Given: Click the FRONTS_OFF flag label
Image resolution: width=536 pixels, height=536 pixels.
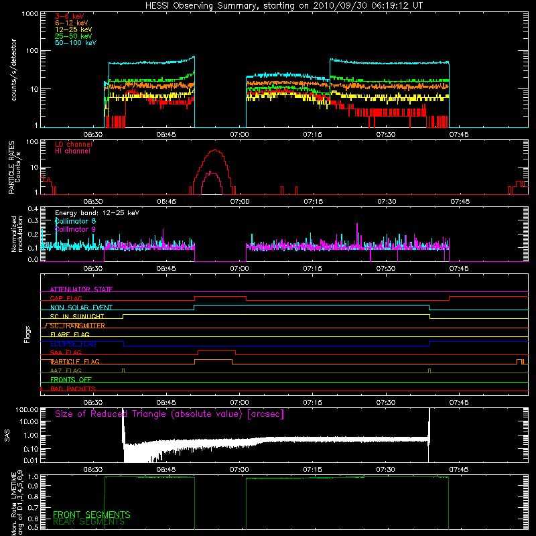Looking at the screenshot, I should point(71,380).
